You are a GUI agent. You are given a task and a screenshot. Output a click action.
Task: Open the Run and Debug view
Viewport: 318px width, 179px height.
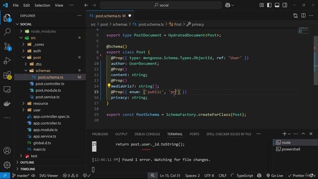(x=7, y=61)
